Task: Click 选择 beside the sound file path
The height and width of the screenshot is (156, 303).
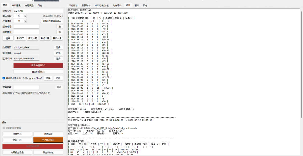Action: click(x=48, y=78)
